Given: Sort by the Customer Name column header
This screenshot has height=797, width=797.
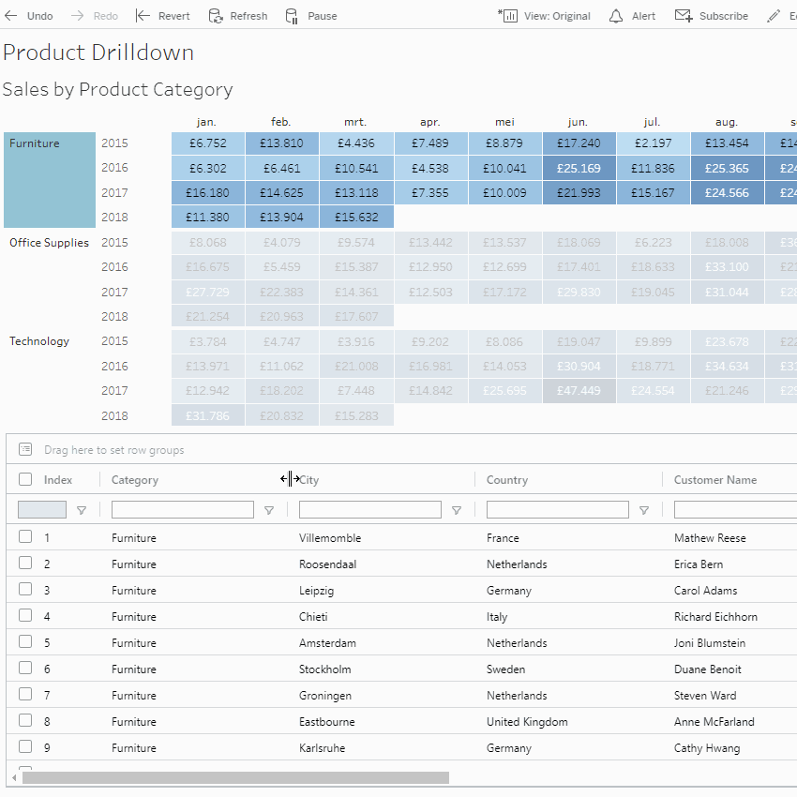Looking at the screenshot, I should pyautogui.click(x=714, y=480).
